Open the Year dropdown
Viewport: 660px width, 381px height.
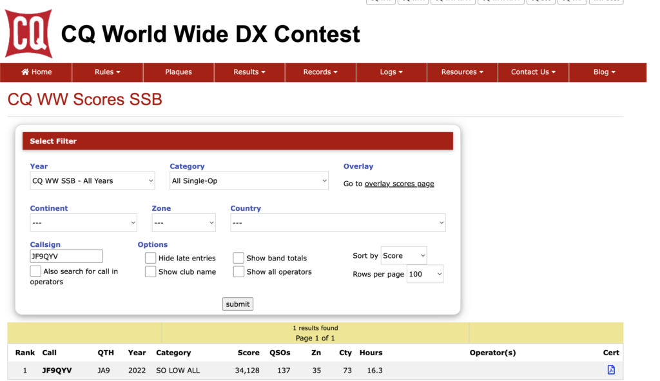point(92,181)
